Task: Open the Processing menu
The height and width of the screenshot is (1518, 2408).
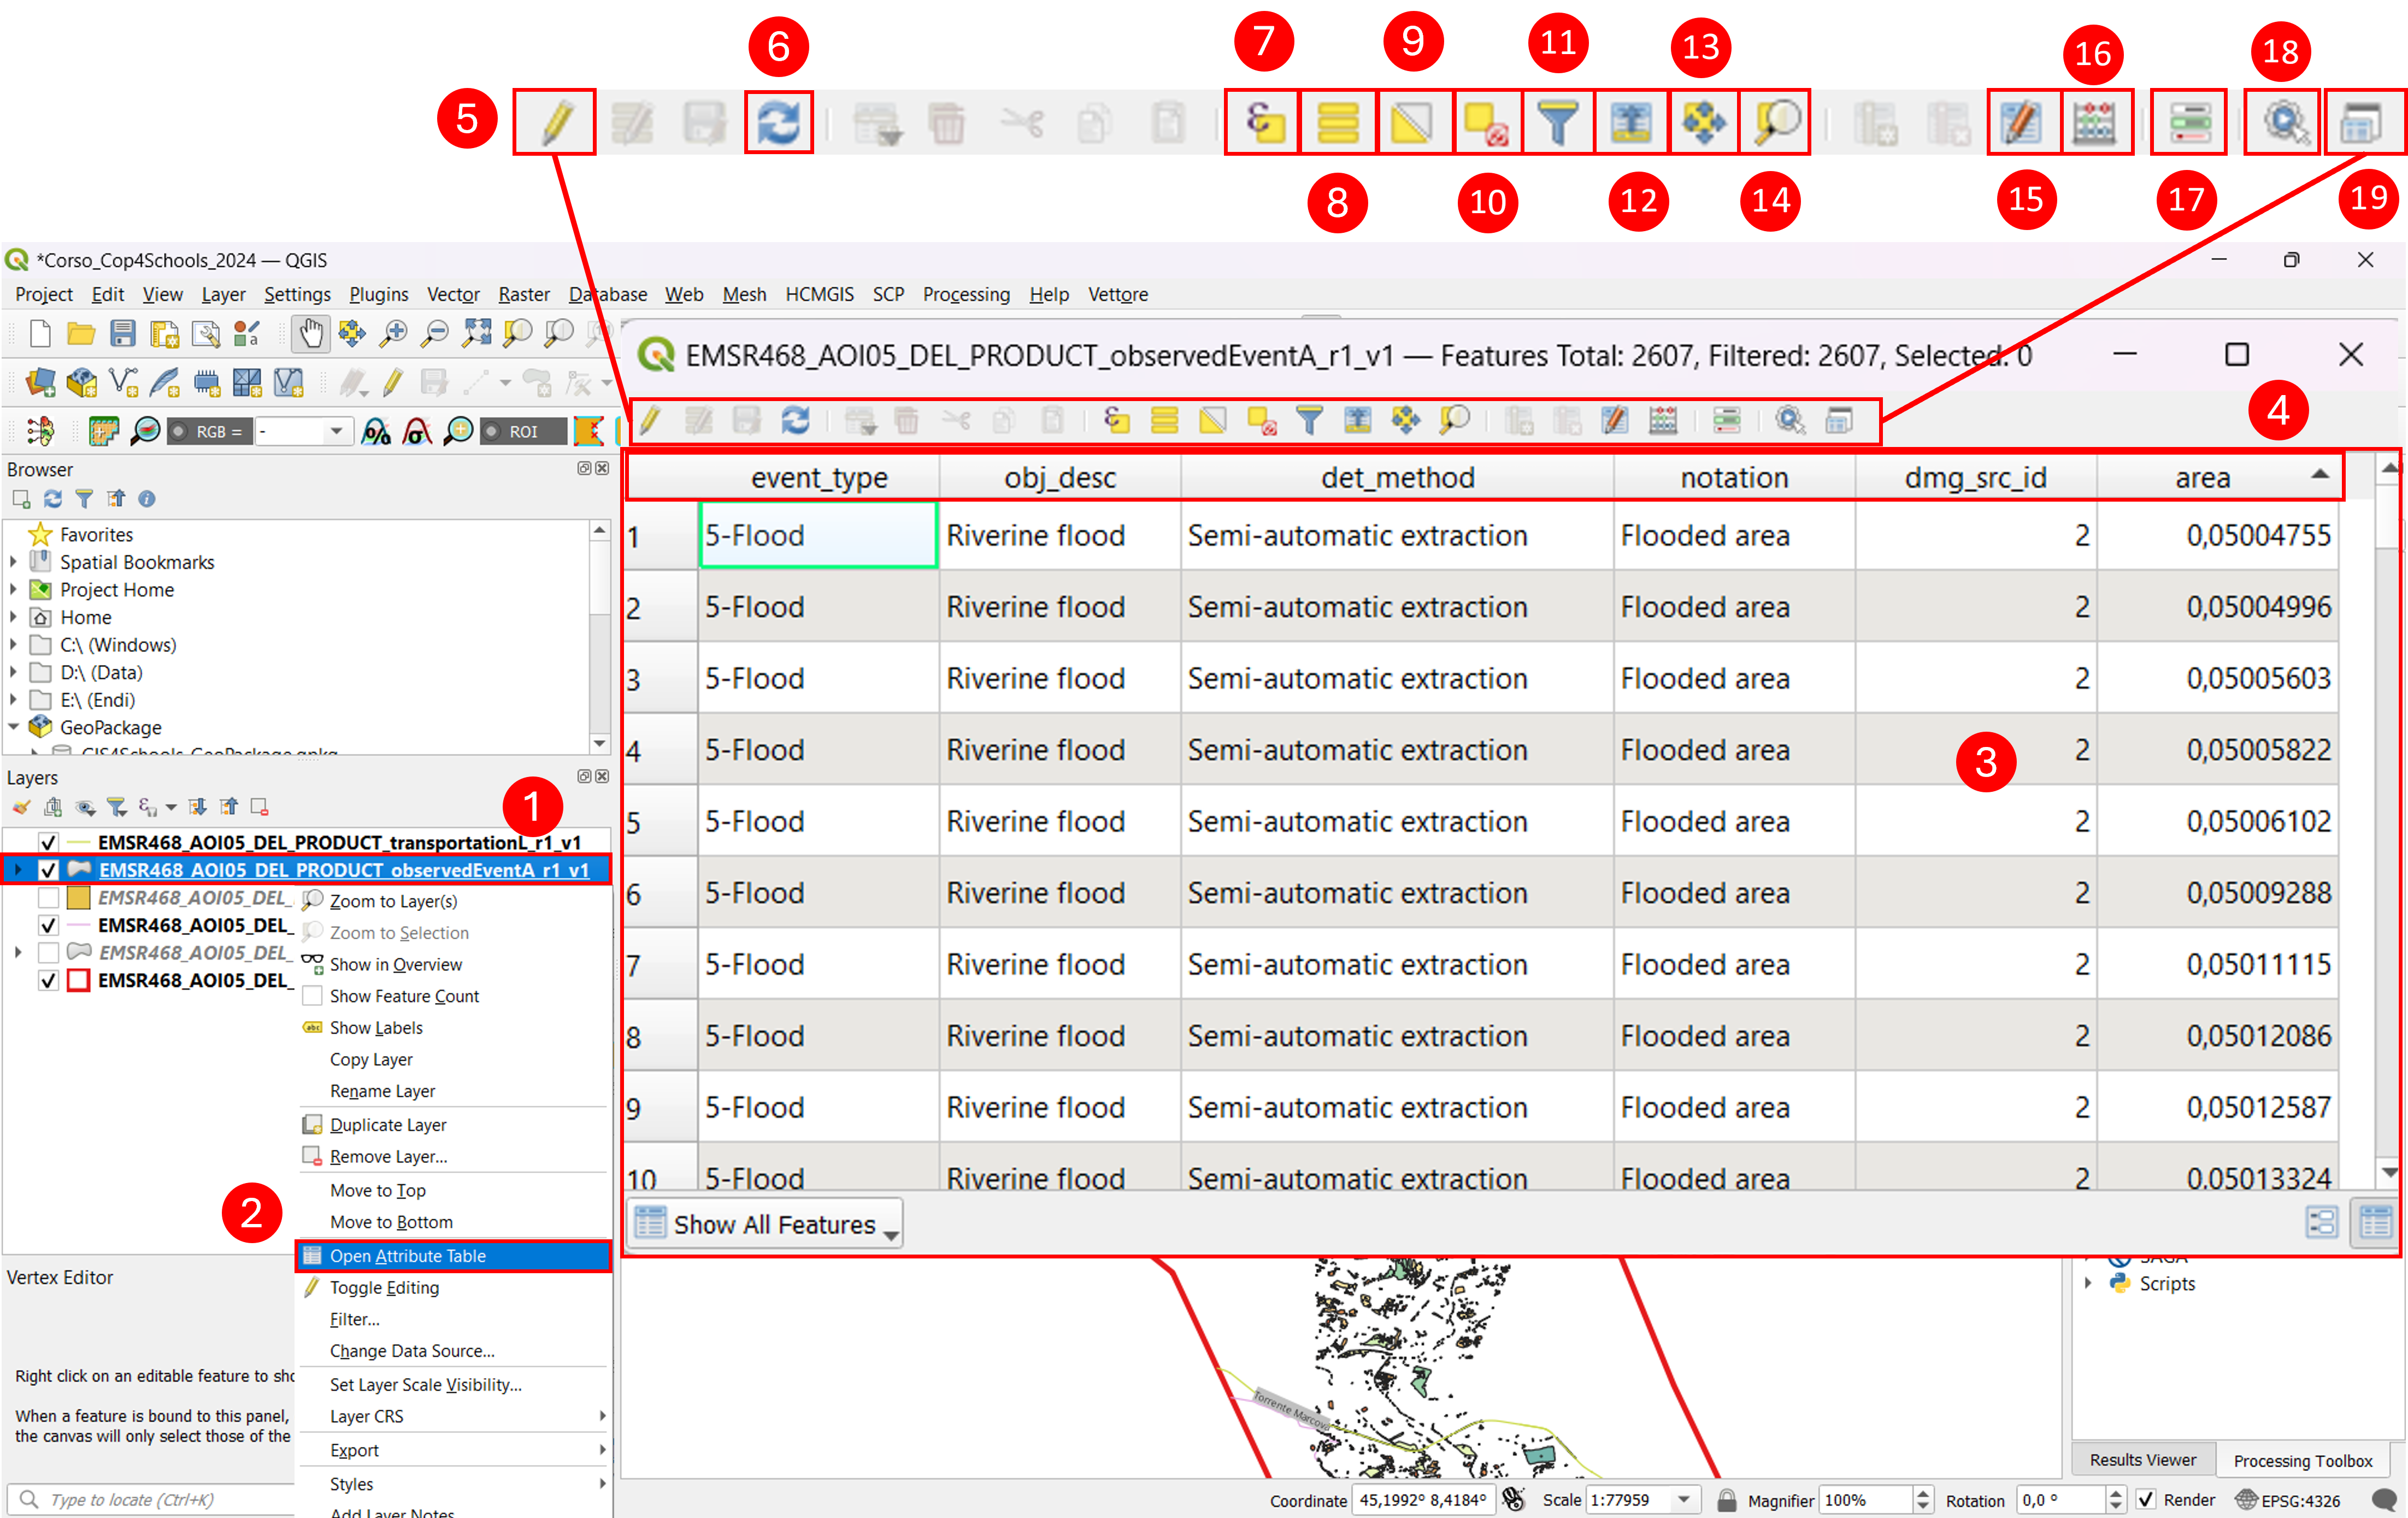Action: pyautogui.click(x=966, y=295)
